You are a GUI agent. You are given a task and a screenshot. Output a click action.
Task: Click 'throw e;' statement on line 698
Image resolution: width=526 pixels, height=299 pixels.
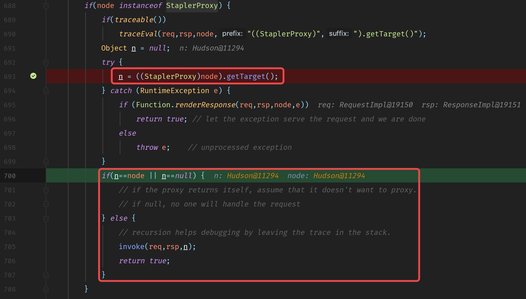(153, 147)
